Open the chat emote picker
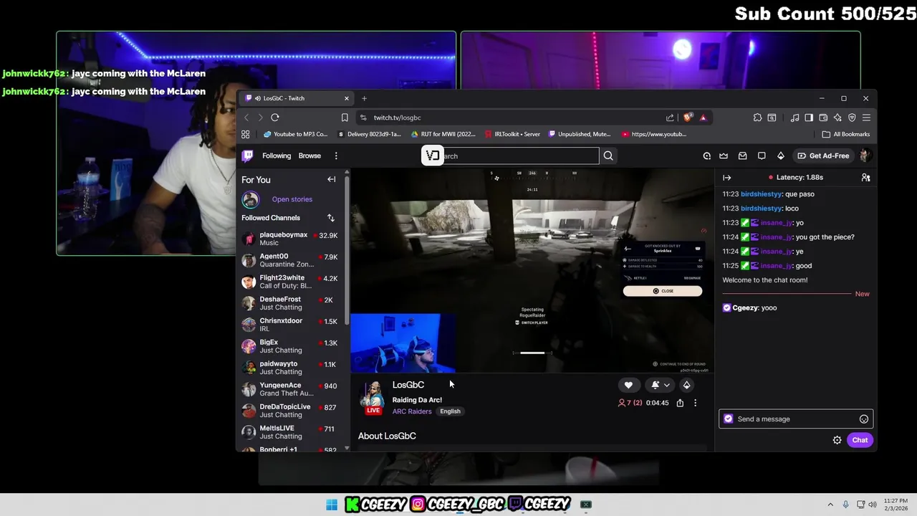917x516 pixels. (864, 419)
